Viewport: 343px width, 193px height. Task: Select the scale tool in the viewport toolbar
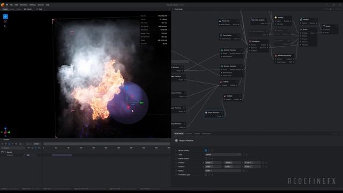5,26
